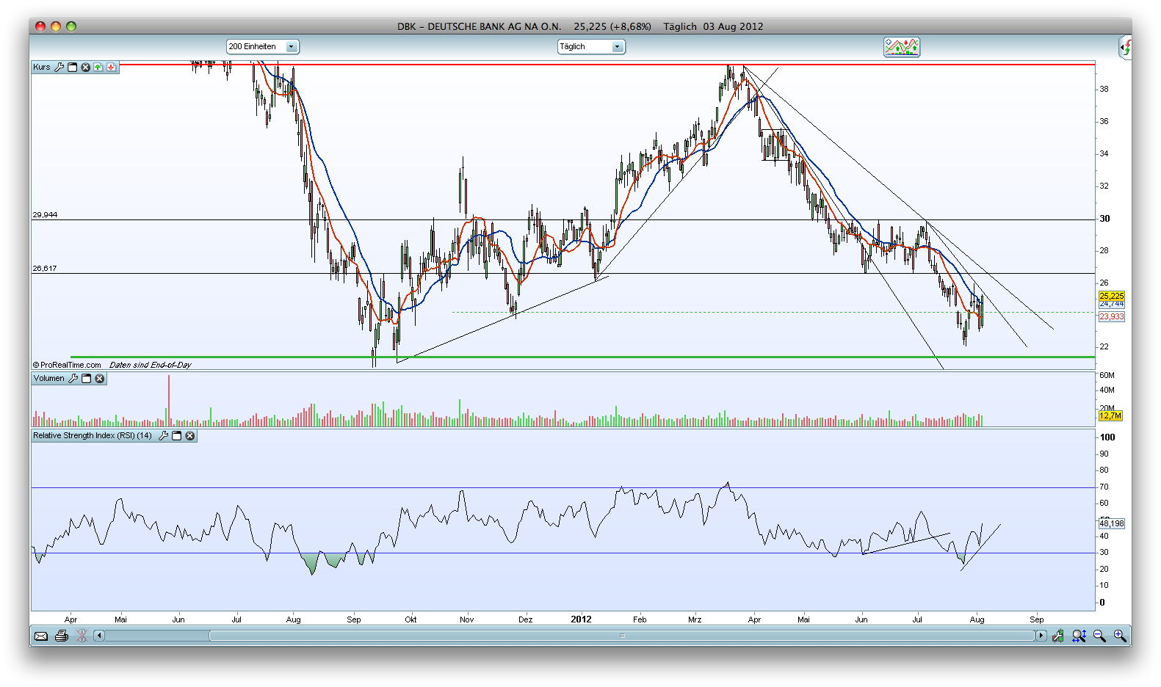This screenshot has height=687, width=1161.
Task: Click the Daten sind End-of-Day notice
Action: point(151,365)
